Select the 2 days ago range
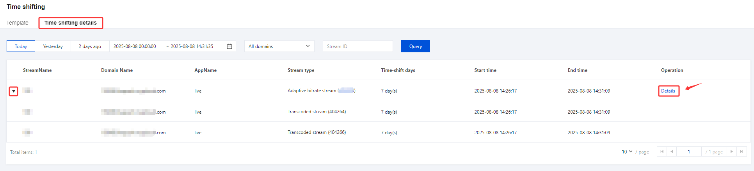 tap(90, 46)
